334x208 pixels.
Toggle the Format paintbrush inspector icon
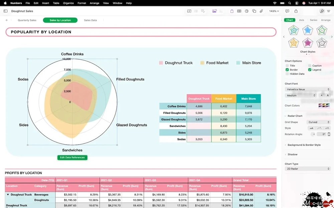(322, 11)
